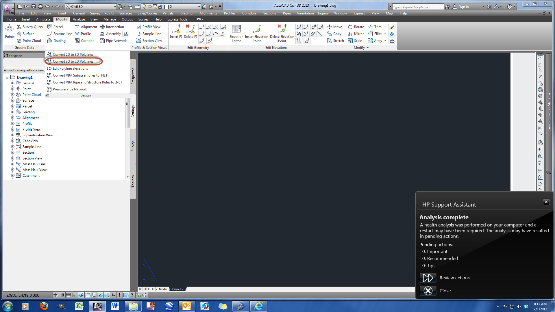Select the Scale tool
This screenshot has width=555, height=312.
click(355, 41)
